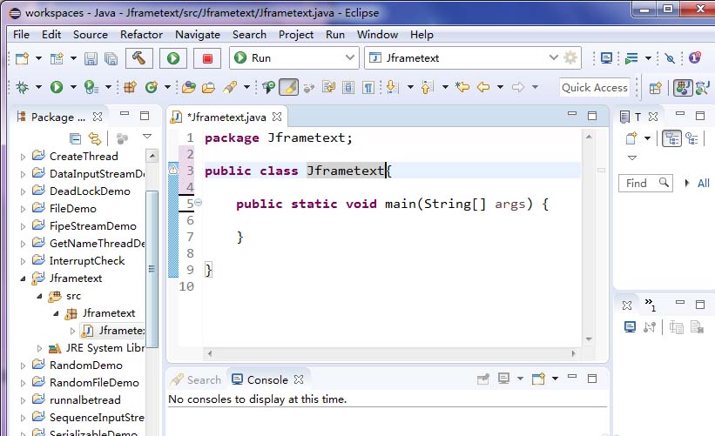Select the RandomDemo project
Image resolution: width=715 pixels, height=436 pixels.
pos(85,366)
